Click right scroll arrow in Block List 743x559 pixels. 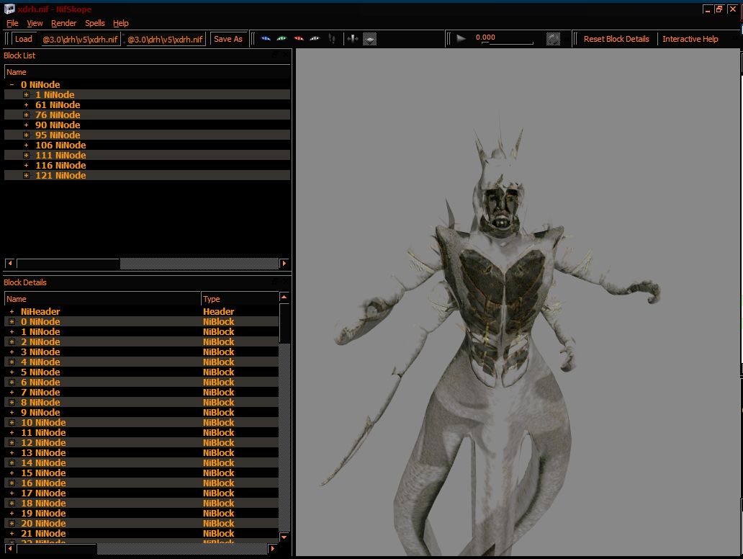point(284,263)
